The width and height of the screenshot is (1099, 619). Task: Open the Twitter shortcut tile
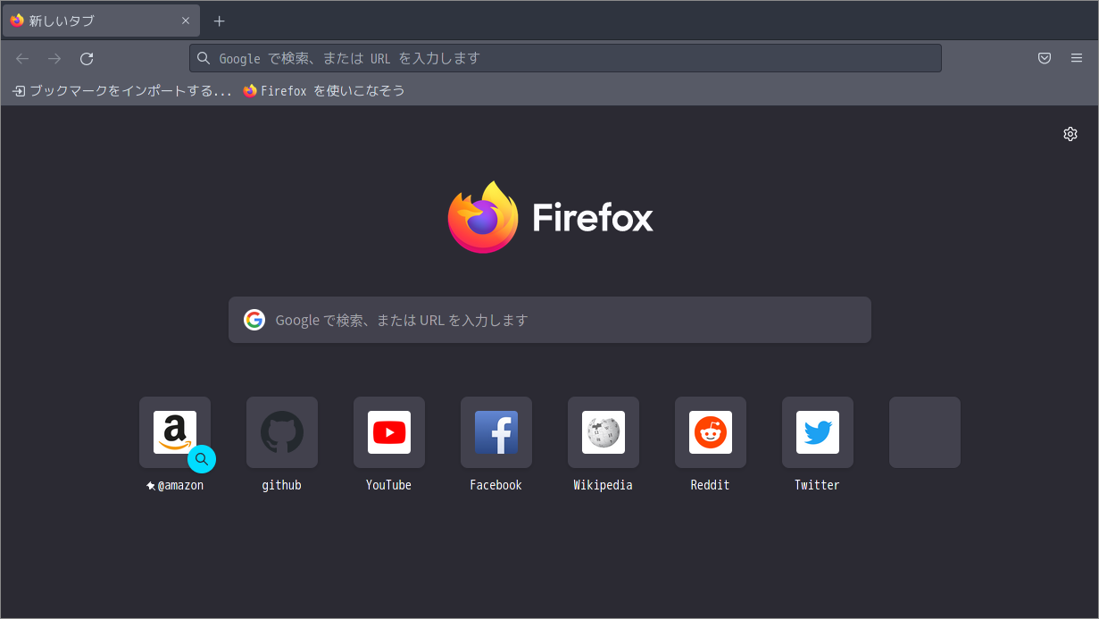(818, 432)
